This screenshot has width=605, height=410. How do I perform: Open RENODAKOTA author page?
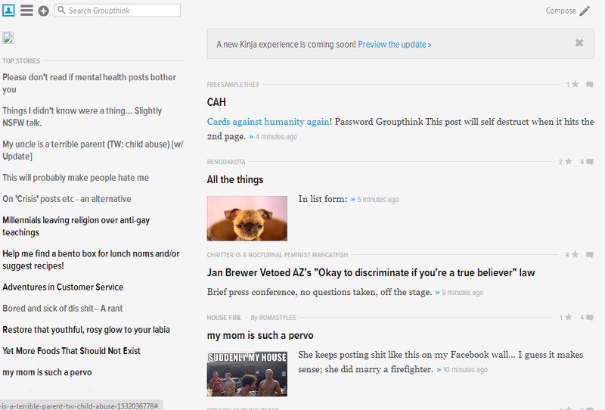point(226,162)
